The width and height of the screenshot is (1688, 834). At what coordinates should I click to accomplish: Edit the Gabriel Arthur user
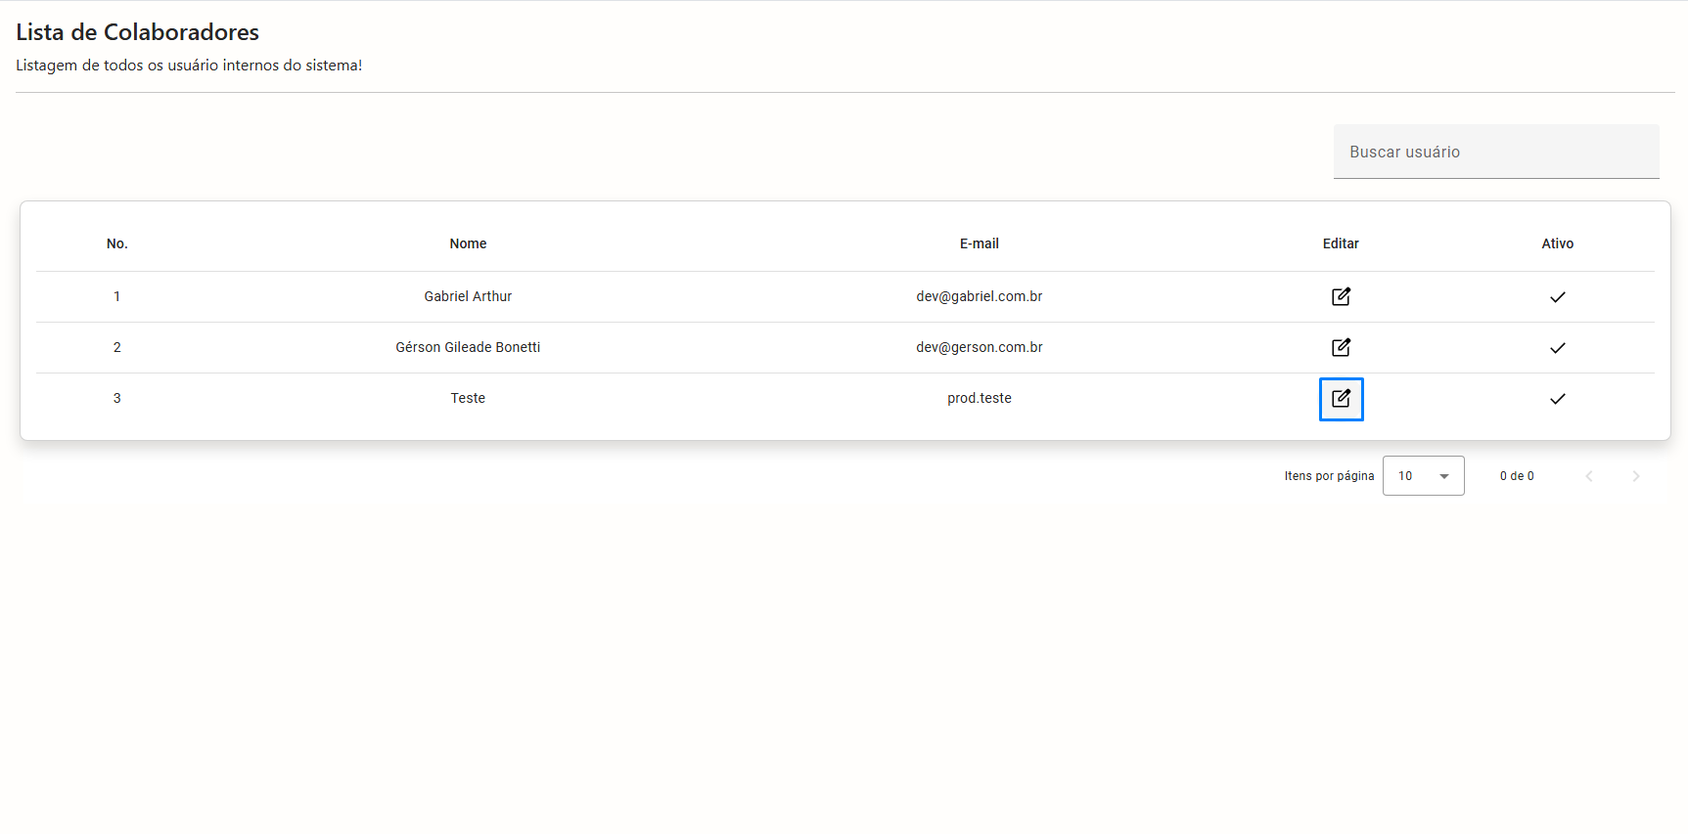point(1341,296)
